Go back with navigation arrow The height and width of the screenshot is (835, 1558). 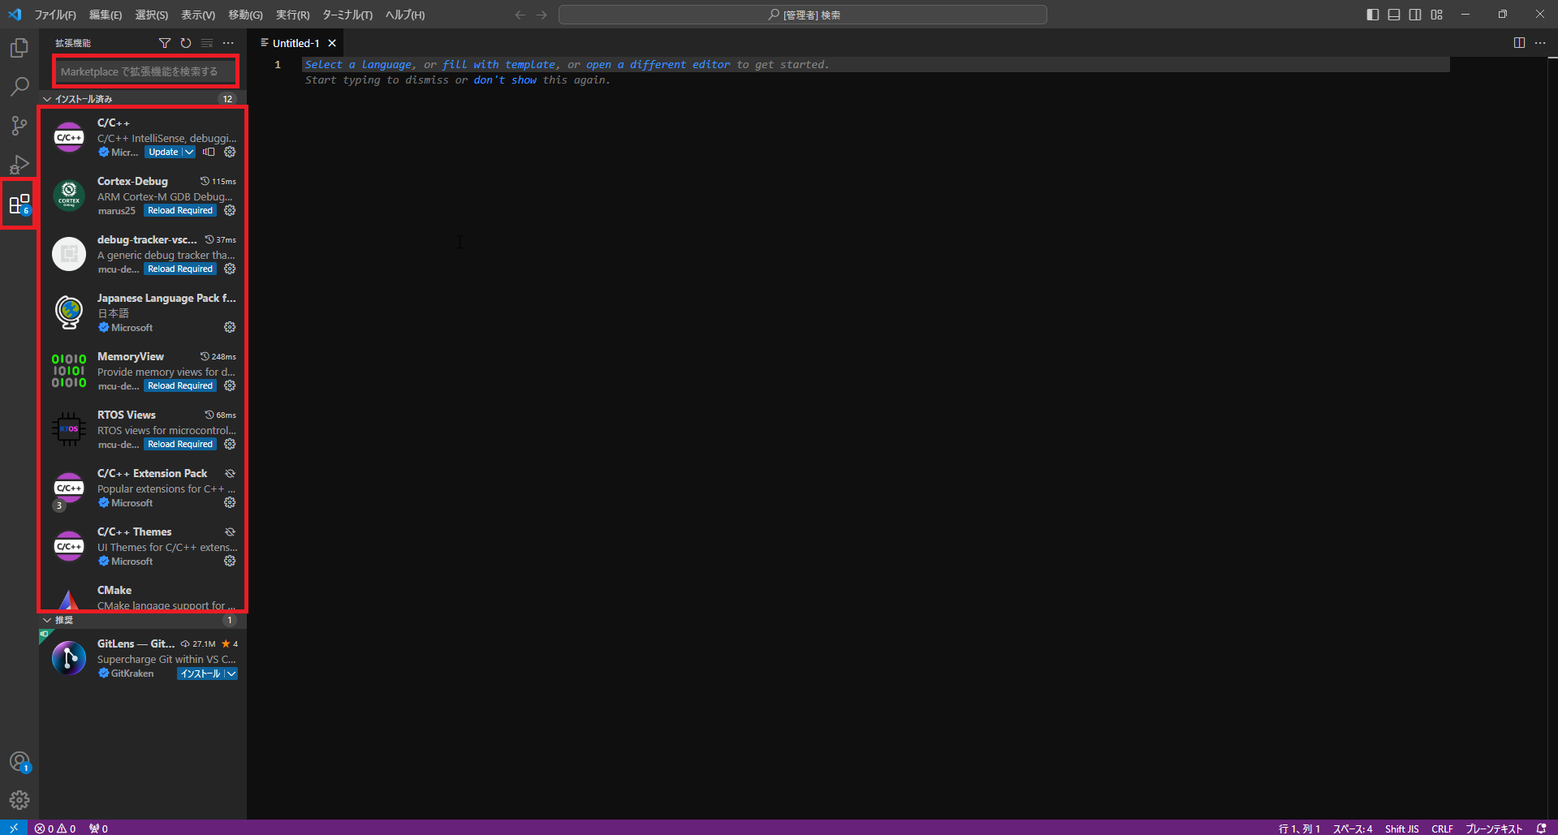tap(520, 15)
